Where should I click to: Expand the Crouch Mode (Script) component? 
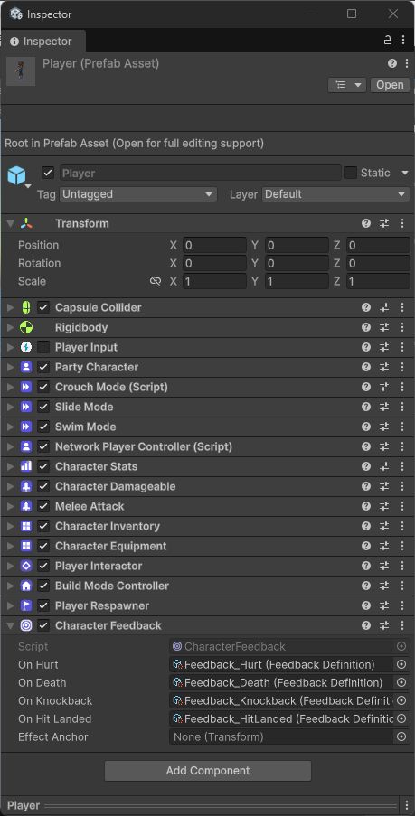pos(10,387)
